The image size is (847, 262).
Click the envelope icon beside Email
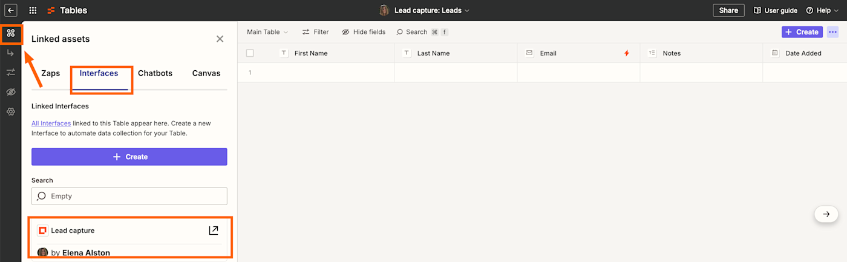pos(529,53)
